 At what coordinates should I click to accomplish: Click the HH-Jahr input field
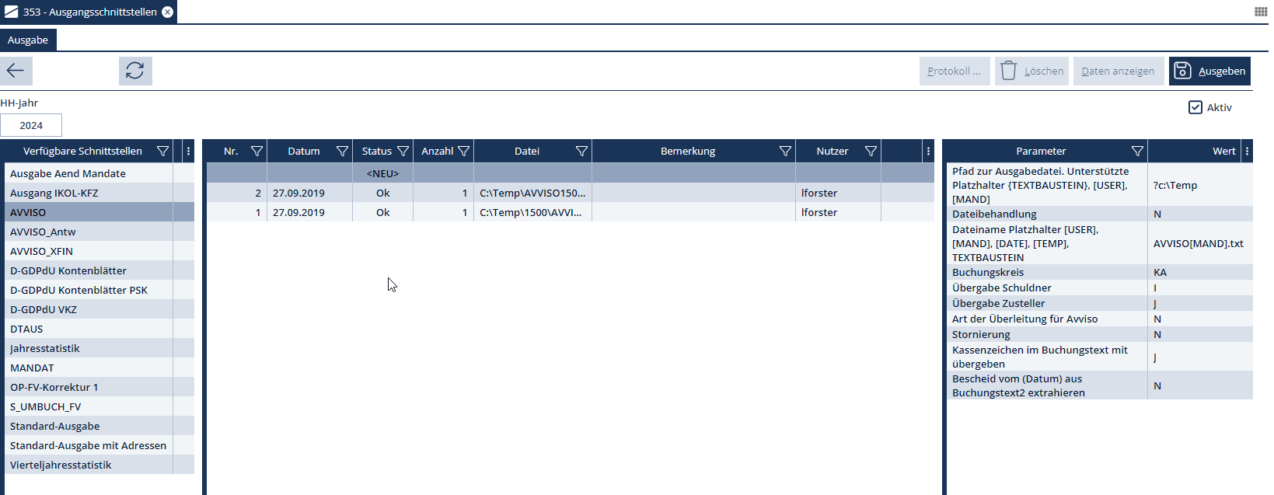point(31,125)
